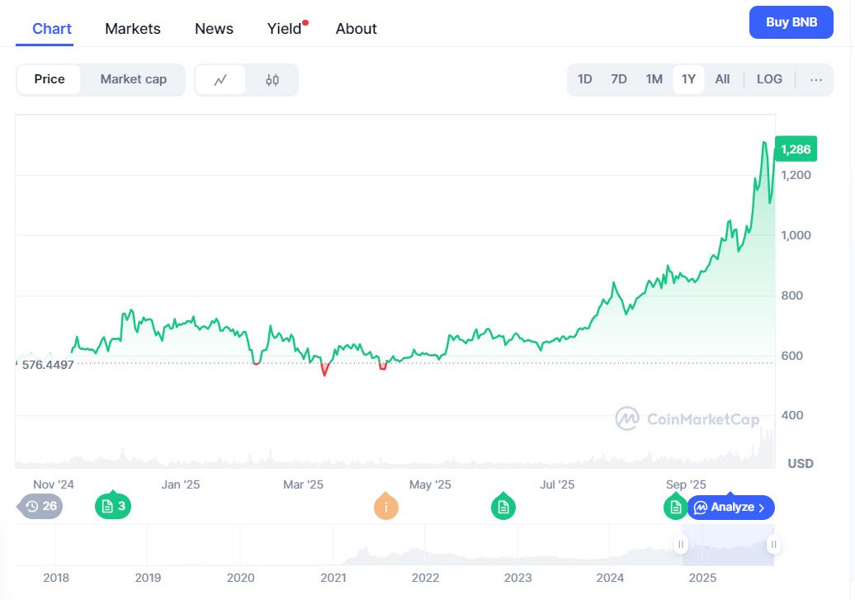Select the Price view toggle
855x600 pixels.
49,79
